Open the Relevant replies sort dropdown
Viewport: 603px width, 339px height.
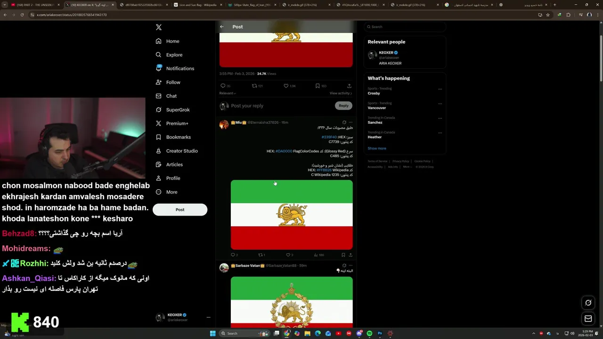pyautogui.click(x=228, y=93)
